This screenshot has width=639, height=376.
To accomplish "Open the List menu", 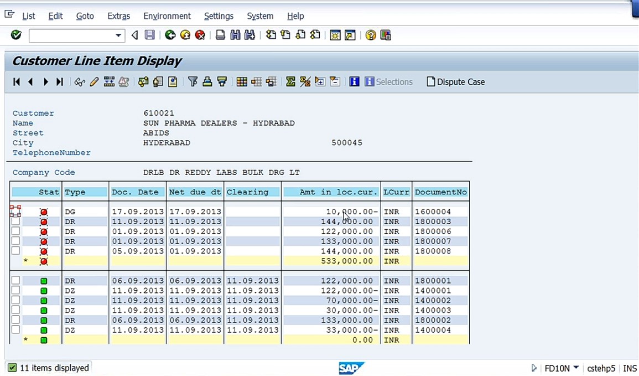I will [x=29, y=16].
